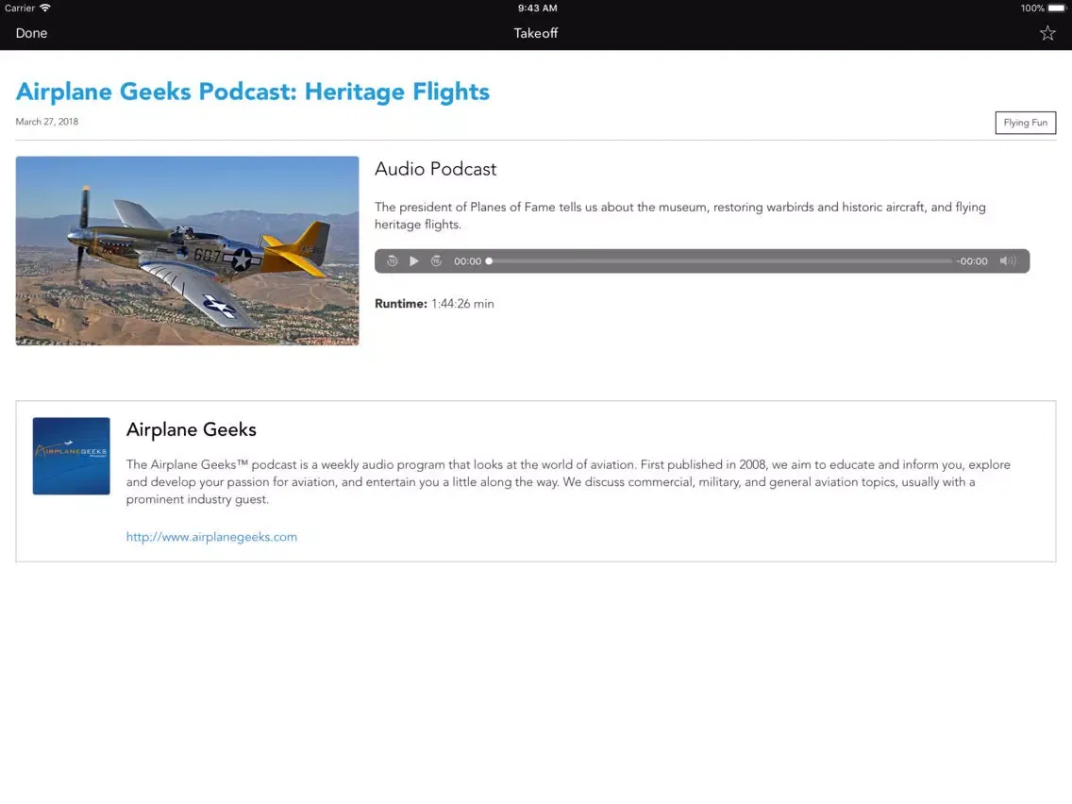Viewport: 1072px width, 804px height.
Task: Visit the http://www.airplanegeeks.com link
Action: point(211,537)
